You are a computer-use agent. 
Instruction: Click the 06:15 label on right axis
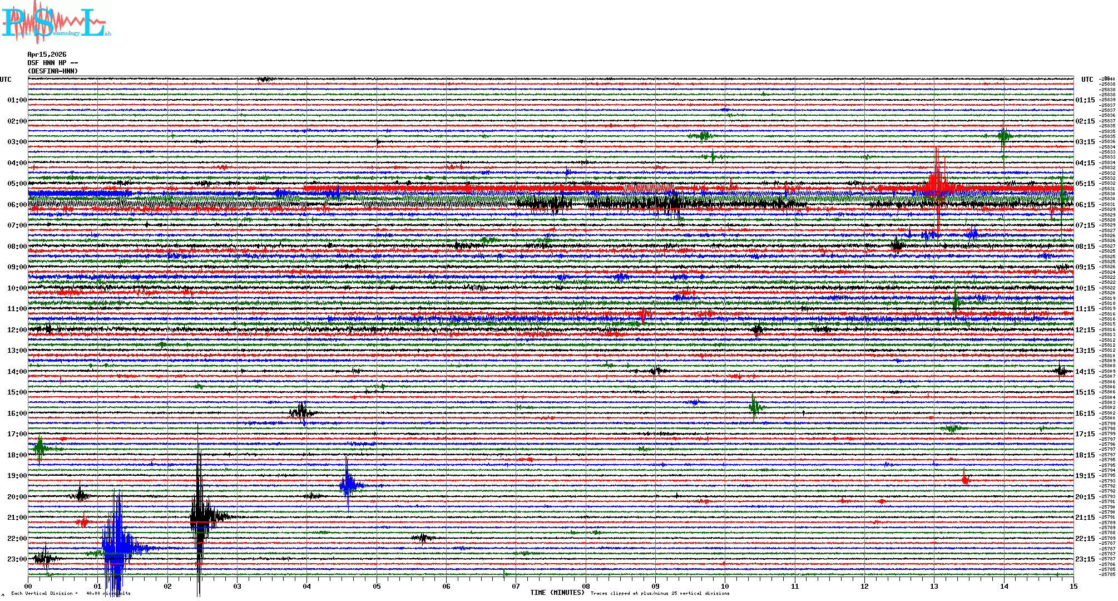pyautogui.click(x=1085, y=205)
